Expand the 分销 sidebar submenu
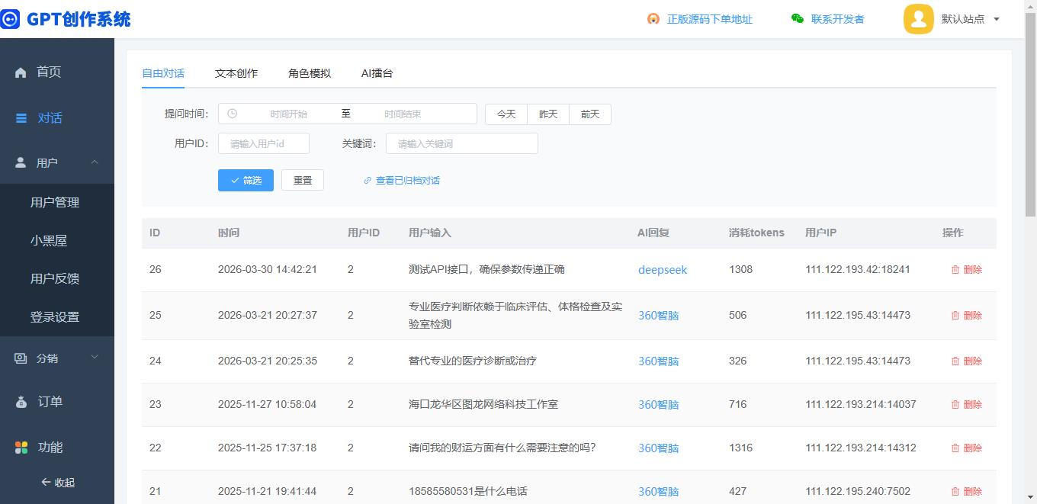The height and width of the screenshot is (504, 1037). pos(95,358)
